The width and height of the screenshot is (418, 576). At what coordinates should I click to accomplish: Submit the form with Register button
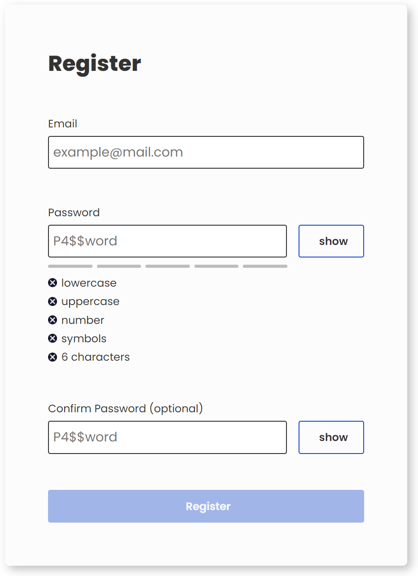coord(206,506)
